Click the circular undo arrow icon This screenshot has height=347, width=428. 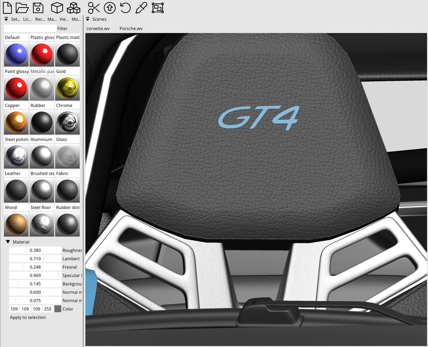(125, 8)
